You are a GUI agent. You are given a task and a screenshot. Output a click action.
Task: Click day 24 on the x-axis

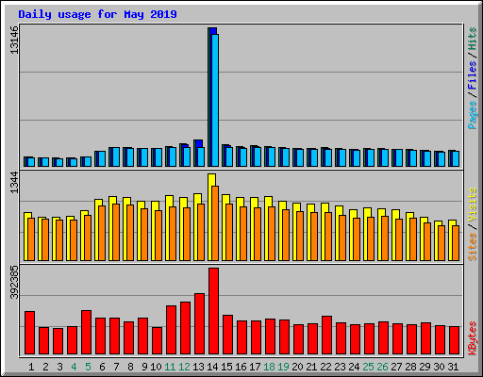(354, 367)
